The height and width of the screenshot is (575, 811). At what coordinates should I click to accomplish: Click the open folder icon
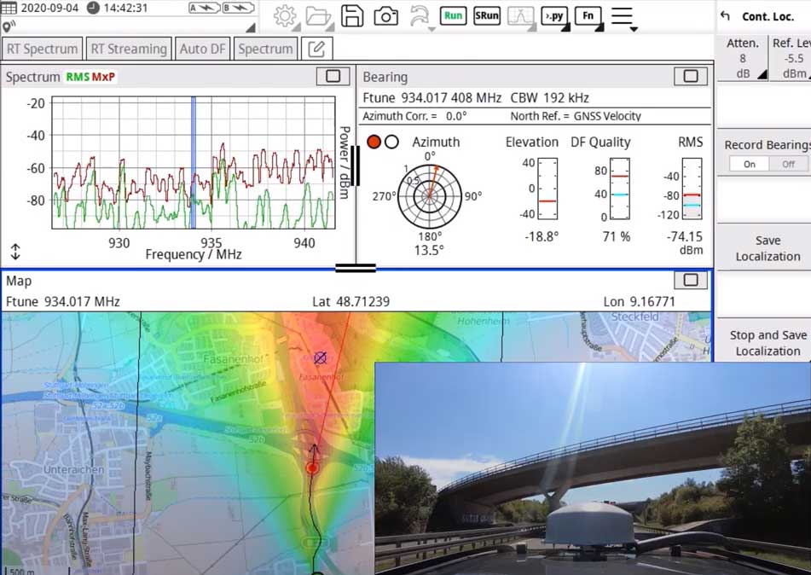coord(318,16)
